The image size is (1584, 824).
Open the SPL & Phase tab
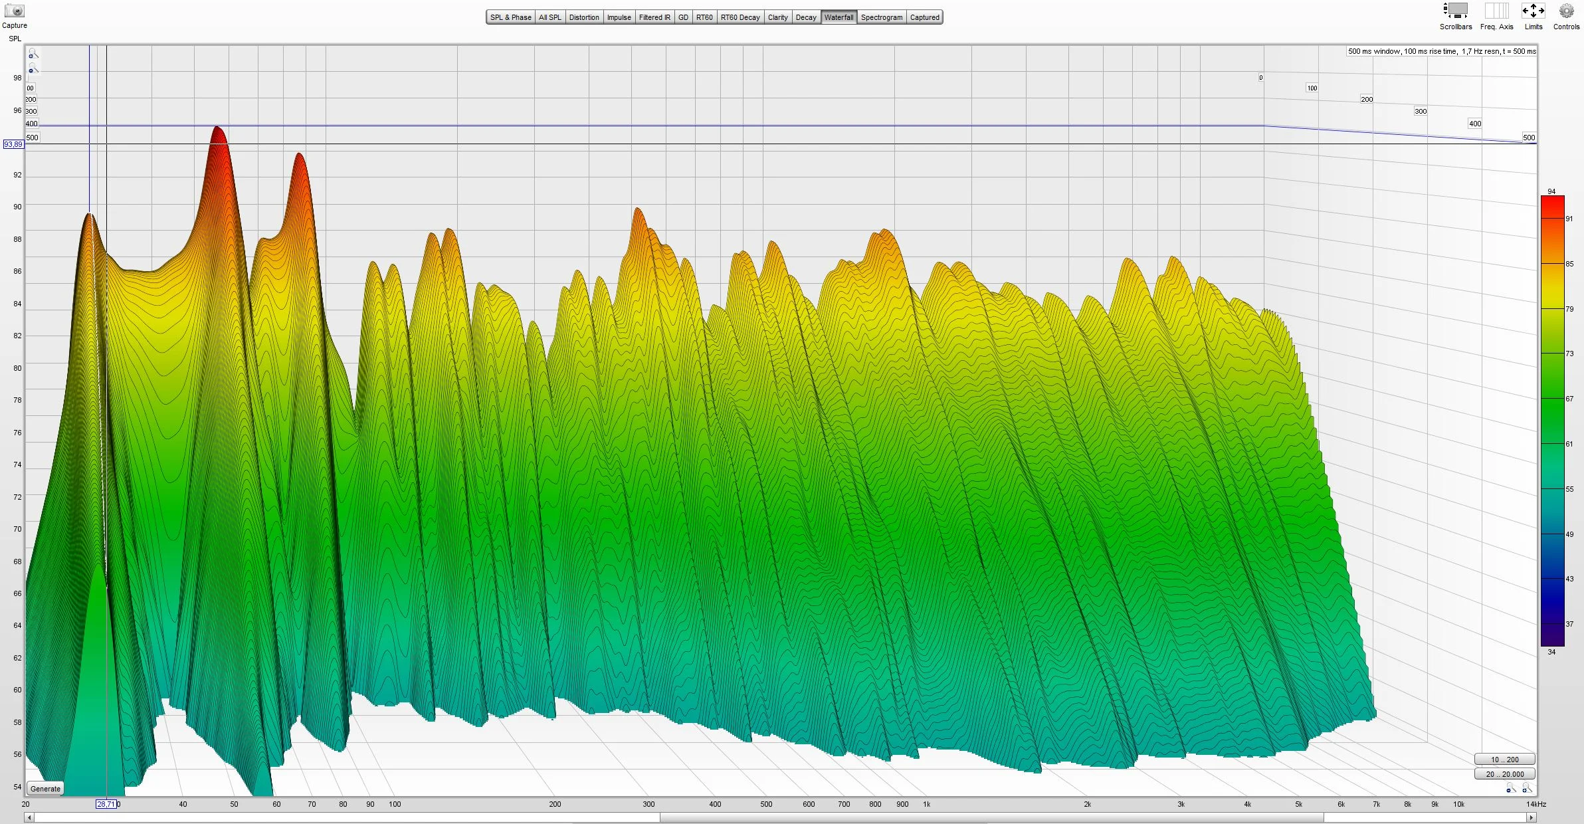click(x=510, y=17)
